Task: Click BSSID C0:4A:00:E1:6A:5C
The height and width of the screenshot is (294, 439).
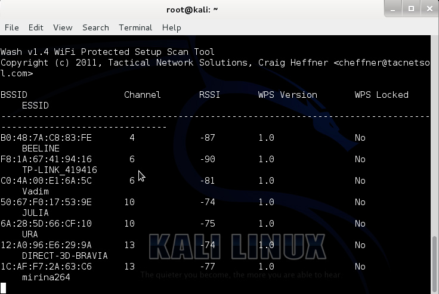Action: pyautogui.click(x=46, y=181)
